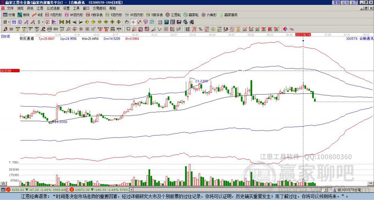Screen dimensions: 374x200
Task: Click the save floppy disk icon
Action: coord(179,22)
